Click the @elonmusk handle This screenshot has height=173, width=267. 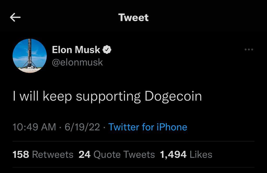click(77, 62)
